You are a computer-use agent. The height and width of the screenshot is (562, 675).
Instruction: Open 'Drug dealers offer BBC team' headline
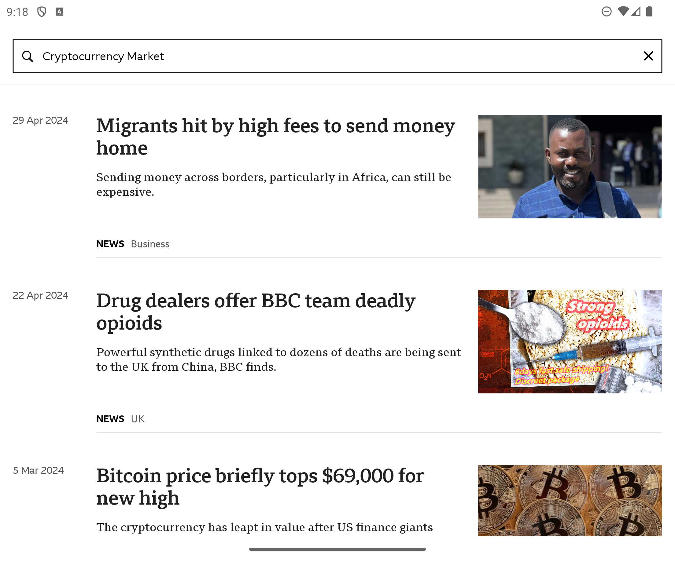pyautogui.click(x=256, y=312)
